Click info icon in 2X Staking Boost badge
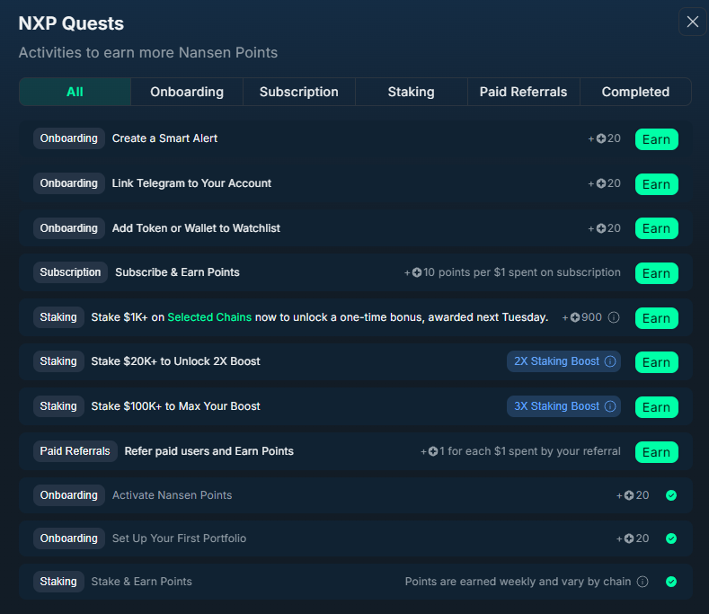Image resolution: width=709 pixels, height=614 pixels. pos(610,361)
